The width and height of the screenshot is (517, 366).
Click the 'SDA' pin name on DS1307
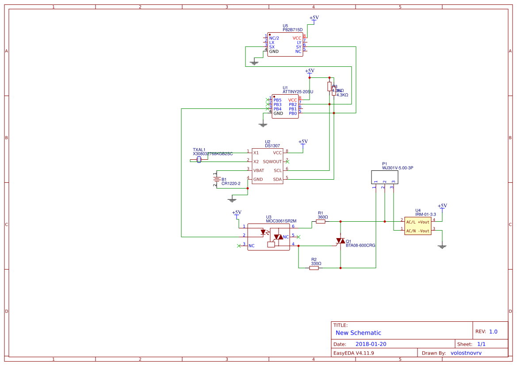[x=278, y=180]
